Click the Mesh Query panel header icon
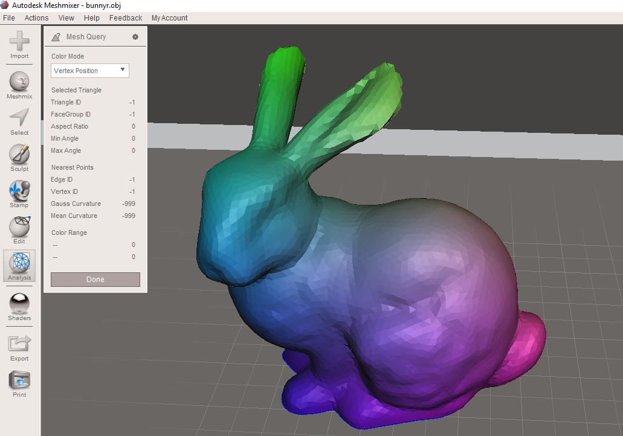 (x=56, y=37)
